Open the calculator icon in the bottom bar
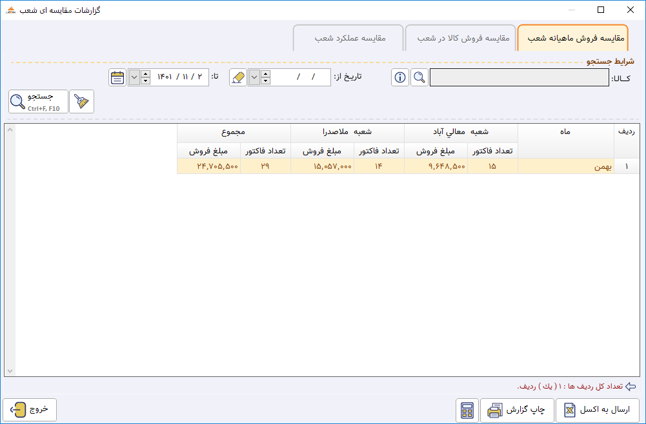The height and width of the screenshot is (424, 646). (467, 410)
